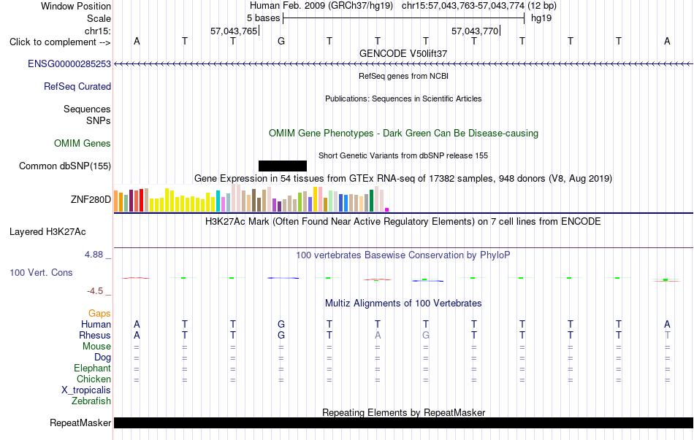Screen dimensions: 694x440
Task: Click the chr15: label beside the position ruler
Action: (x=98, y=31)
